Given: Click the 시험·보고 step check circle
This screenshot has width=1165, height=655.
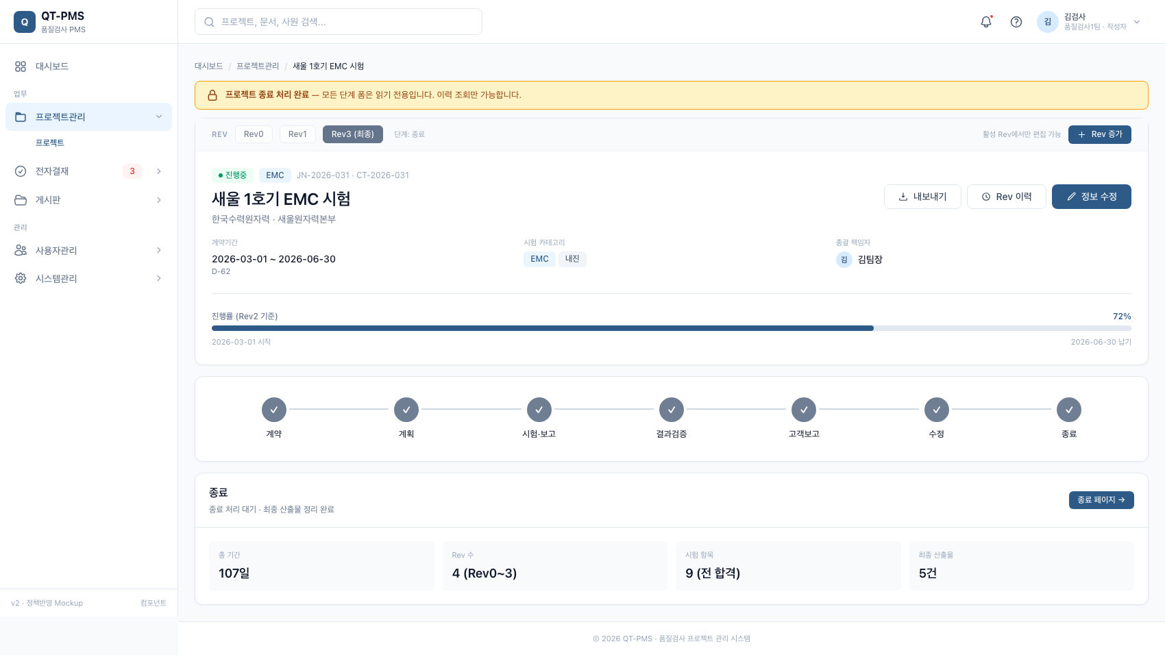Looking at the screenshot, I should coord(539,410).
